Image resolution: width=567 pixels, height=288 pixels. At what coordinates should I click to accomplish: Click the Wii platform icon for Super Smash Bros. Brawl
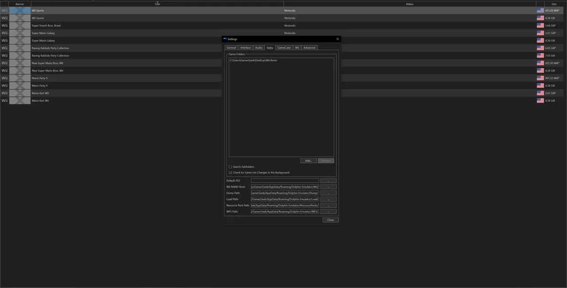click(4, 26)
